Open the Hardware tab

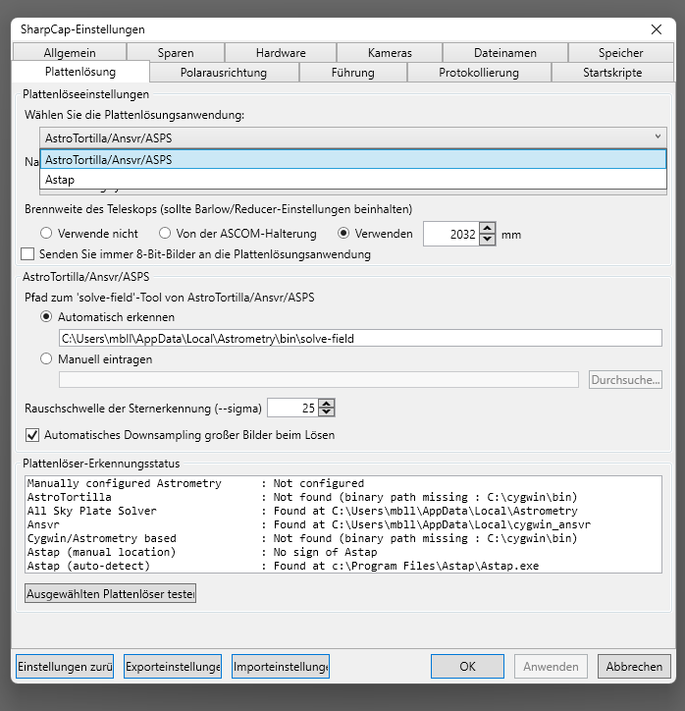tap(281, 53)
